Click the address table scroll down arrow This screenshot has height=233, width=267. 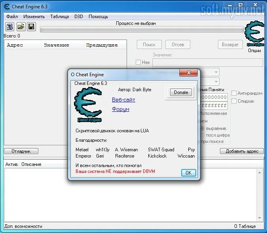point(259,218)
